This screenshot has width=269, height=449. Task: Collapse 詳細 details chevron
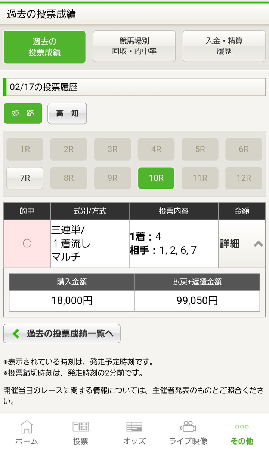pyautogui.click(x=258, y=244)
